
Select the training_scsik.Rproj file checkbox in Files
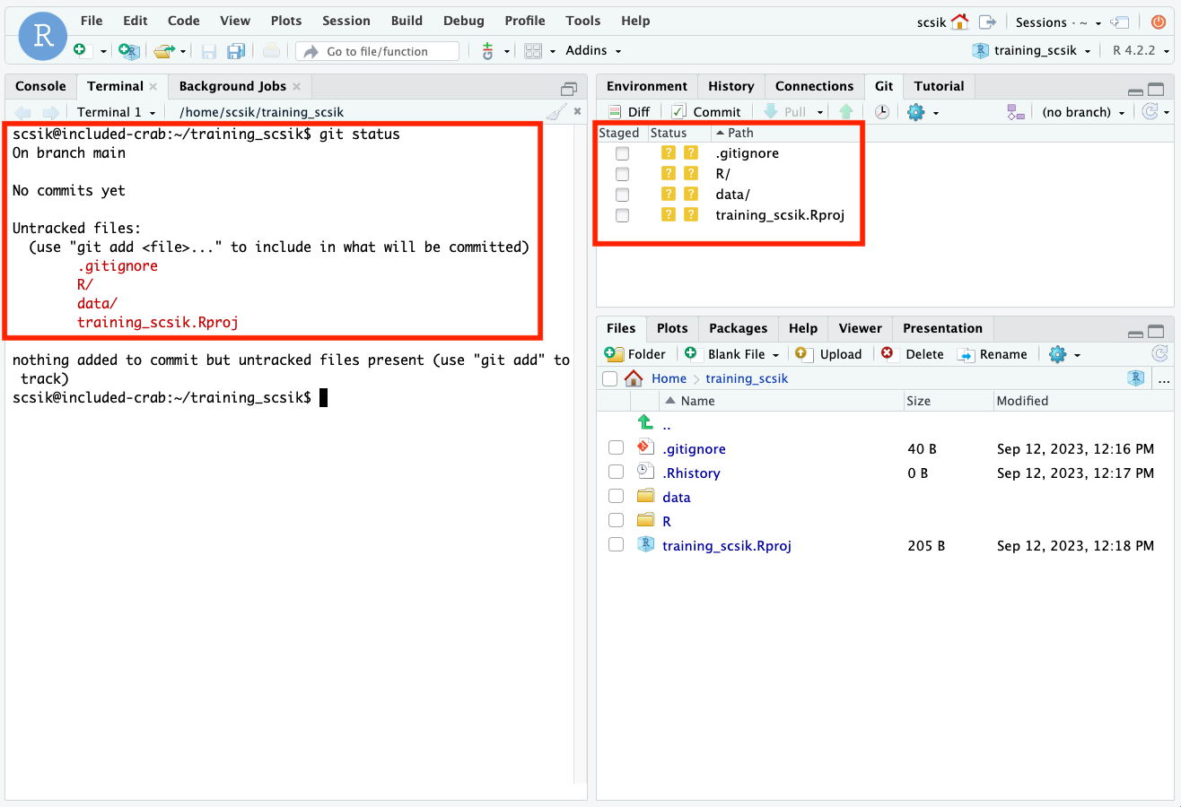click(x=616, y=545)
